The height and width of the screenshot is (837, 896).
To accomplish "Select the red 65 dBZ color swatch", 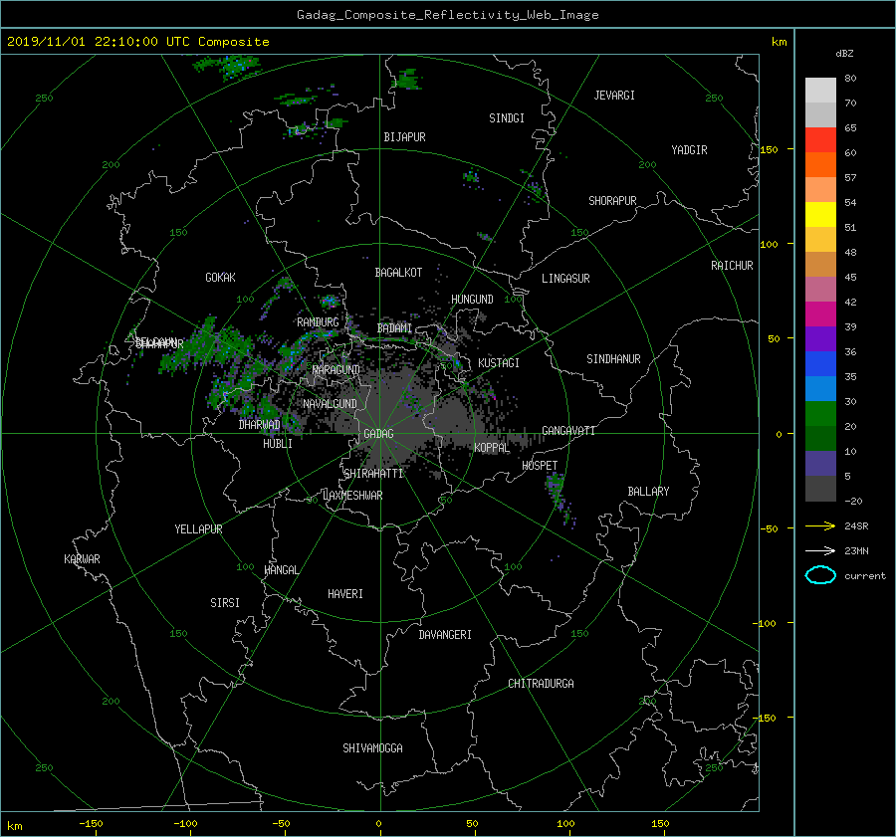I will (x=820, y=139).
